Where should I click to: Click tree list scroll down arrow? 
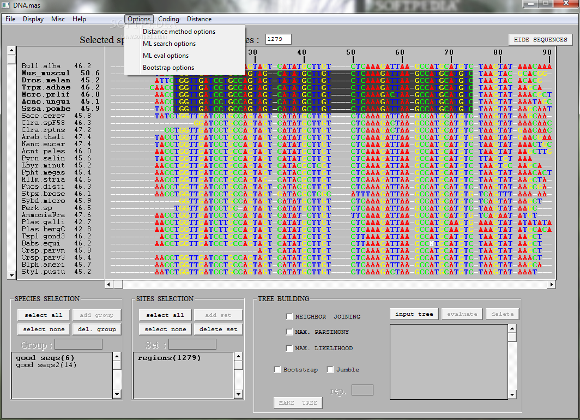512,395
